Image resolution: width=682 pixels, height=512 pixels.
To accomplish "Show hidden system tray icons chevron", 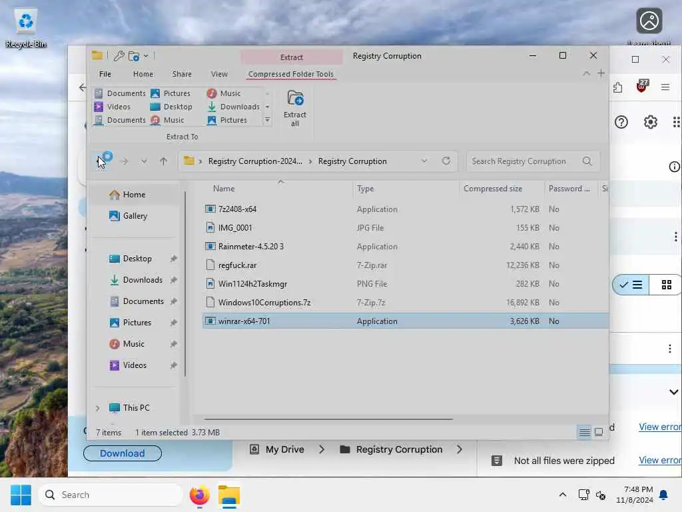I will pos(562,495).
